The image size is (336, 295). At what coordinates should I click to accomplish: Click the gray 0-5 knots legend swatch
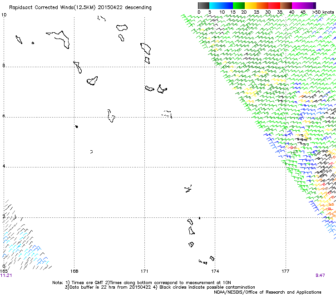203,5
